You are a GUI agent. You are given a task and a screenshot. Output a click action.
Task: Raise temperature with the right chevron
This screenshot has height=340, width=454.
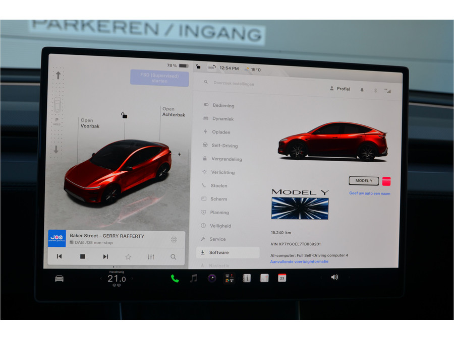(x=132, y=279)
